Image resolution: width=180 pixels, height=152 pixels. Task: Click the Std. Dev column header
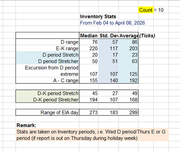tap(108, 36)
